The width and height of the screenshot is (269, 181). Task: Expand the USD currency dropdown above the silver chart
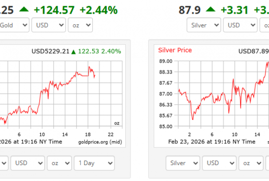(239, 25)
